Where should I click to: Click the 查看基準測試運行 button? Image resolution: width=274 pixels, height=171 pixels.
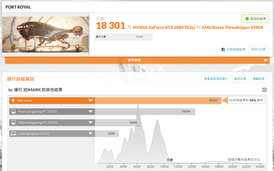click(216, 79)
